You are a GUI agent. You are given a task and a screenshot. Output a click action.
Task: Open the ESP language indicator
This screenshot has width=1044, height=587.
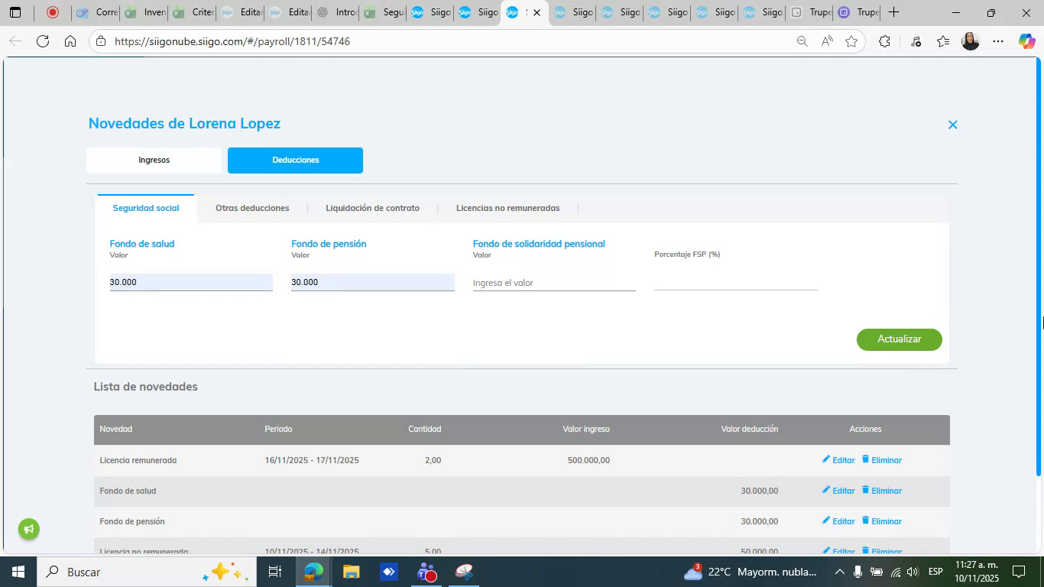click(935, 572)
